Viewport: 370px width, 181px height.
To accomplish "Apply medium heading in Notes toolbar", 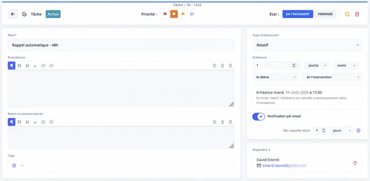I will (x=28, y=122).
